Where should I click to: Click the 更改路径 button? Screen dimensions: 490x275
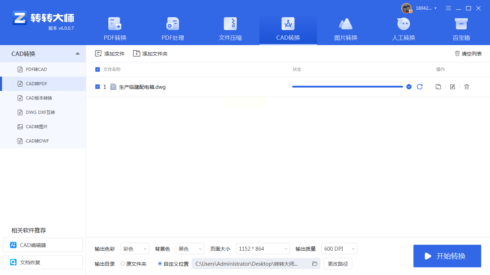pyautogui.click(x=338, y=264)
